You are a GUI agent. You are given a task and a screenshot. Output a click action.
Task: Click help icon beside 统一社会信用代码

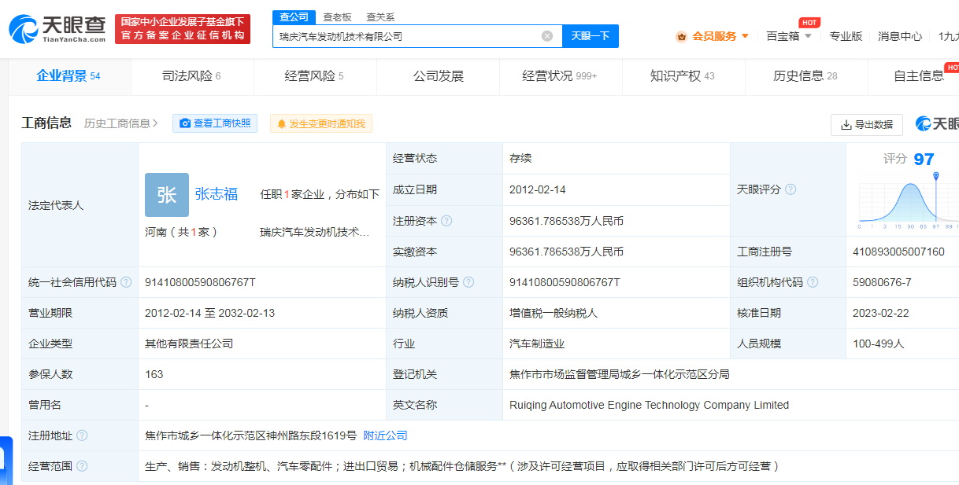tap(126, 282)
